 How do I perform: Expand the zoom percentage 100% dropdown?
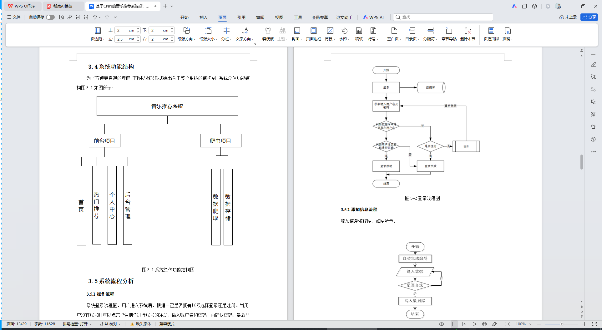[530, 324]
